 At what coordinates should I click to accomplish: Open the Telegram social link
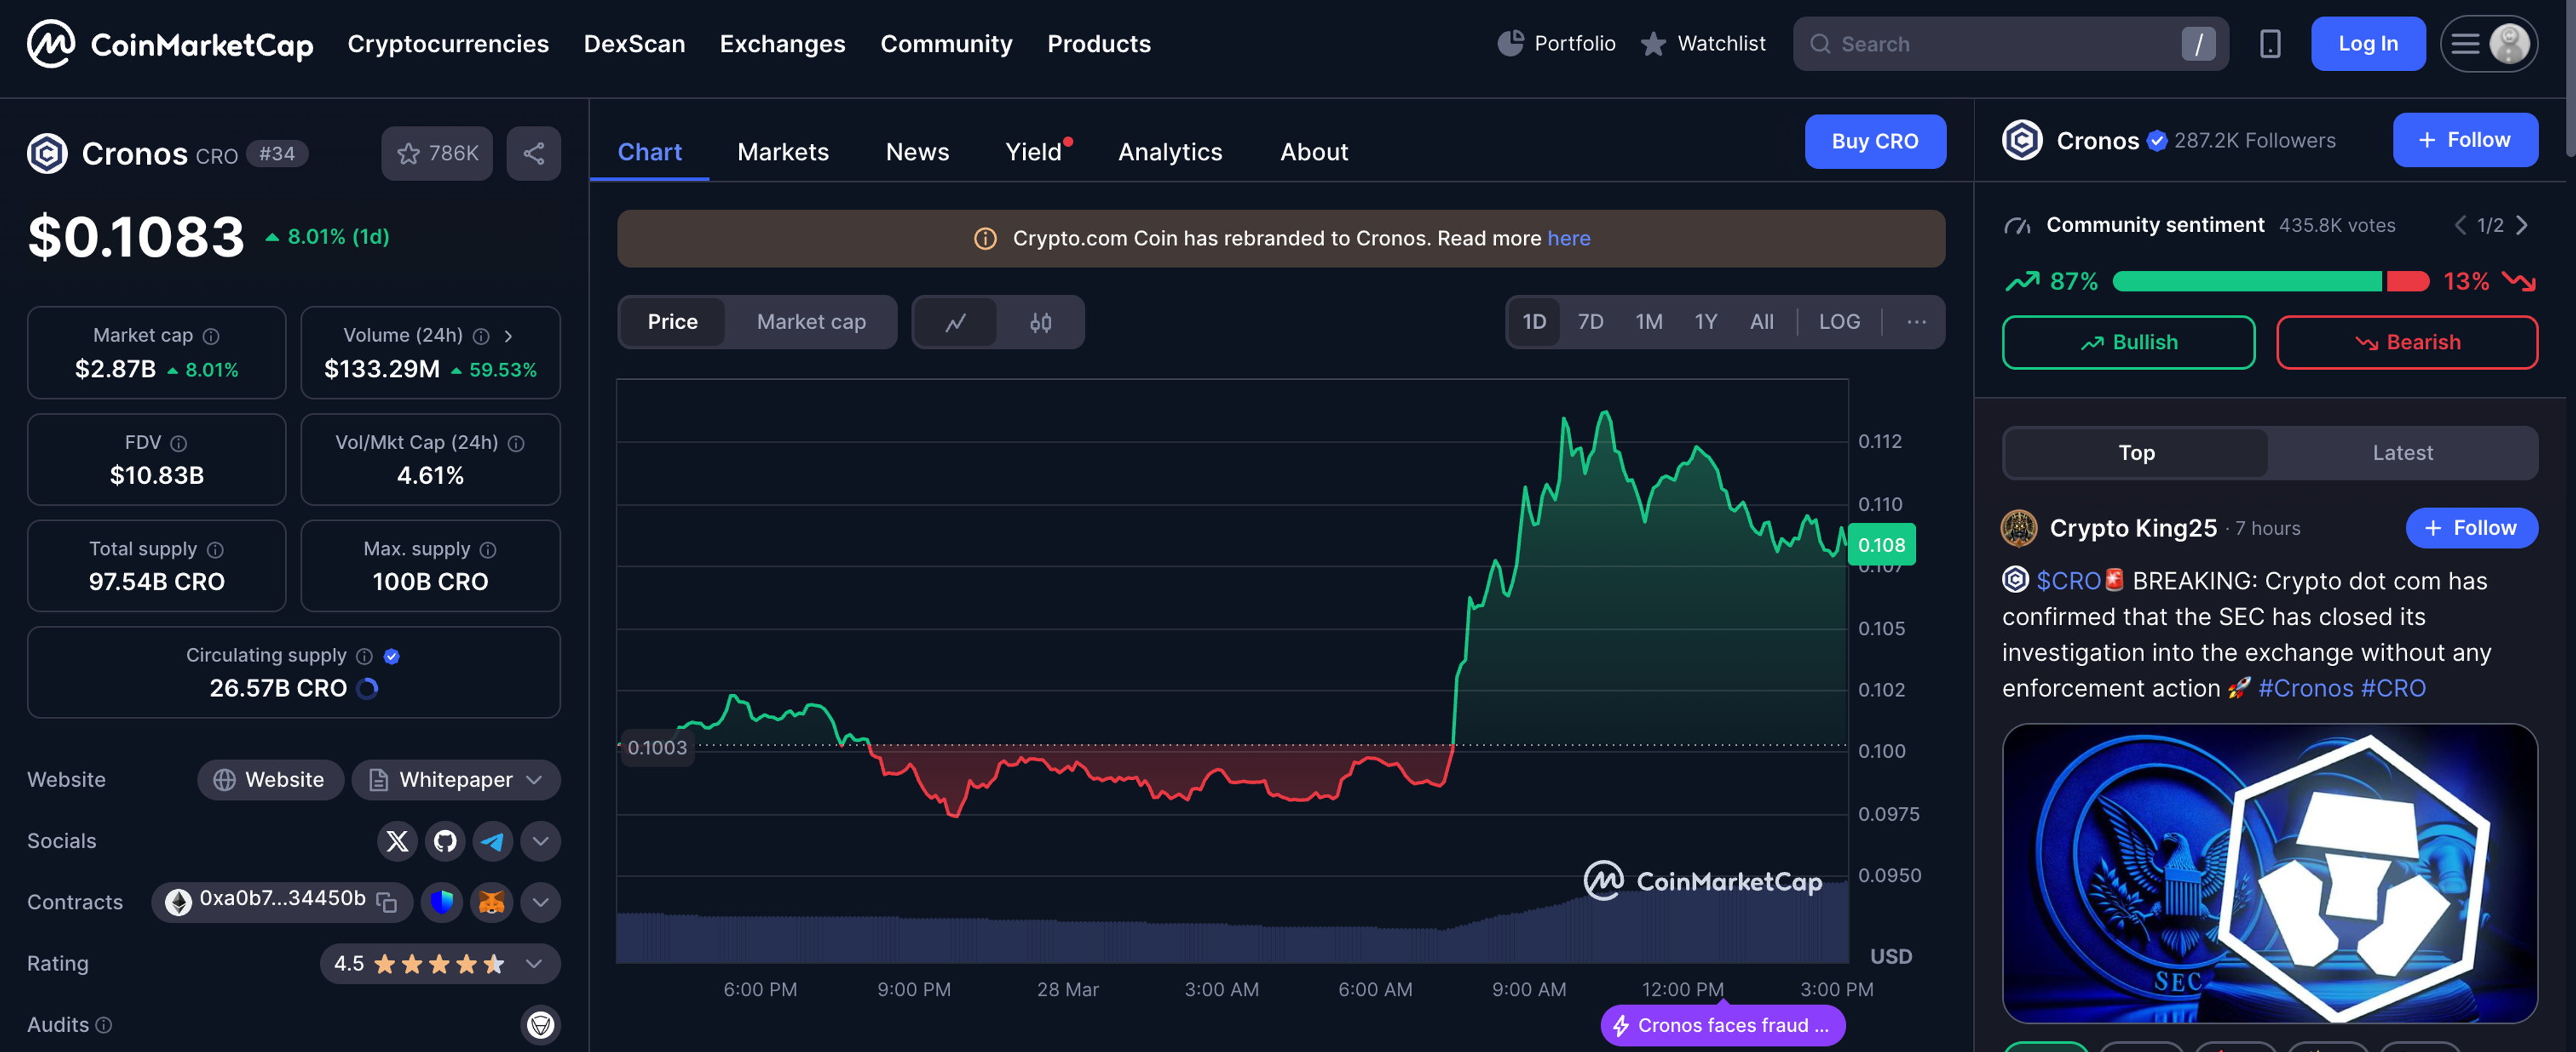coord(492,841)
